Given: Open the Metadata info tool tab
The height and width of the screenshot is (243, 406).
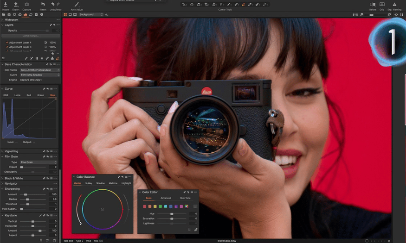Looking at the screenshot, I should pos(42,14).
